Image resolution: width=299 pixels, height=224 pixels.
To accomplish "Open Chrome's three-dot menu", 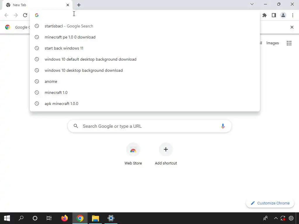I will (293, 15).
